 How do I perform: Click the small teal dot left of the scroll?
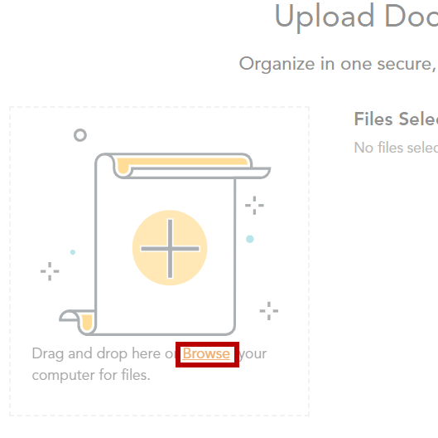pyautogui.click(x=73, y=252)
